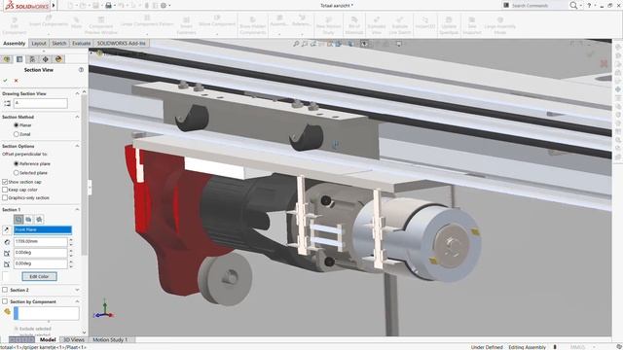This screenshot has width=623, height=350.
Task: Click Section by Component selection icon
Action: [7, 312]
